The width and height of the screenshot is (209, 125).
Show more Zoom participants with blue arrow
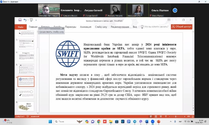(175, 10)
